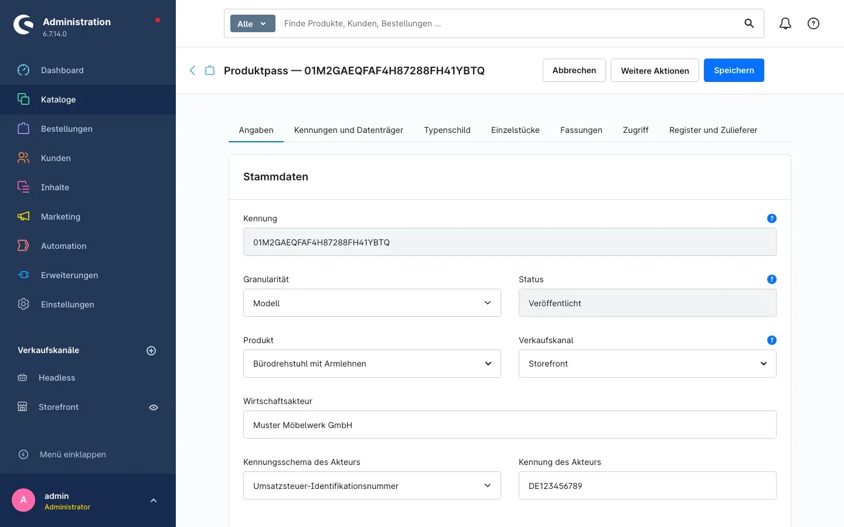The height and width of the screenshot is (527, 844).
Task: Go back using the left arrow
Action: pos(192,70)
